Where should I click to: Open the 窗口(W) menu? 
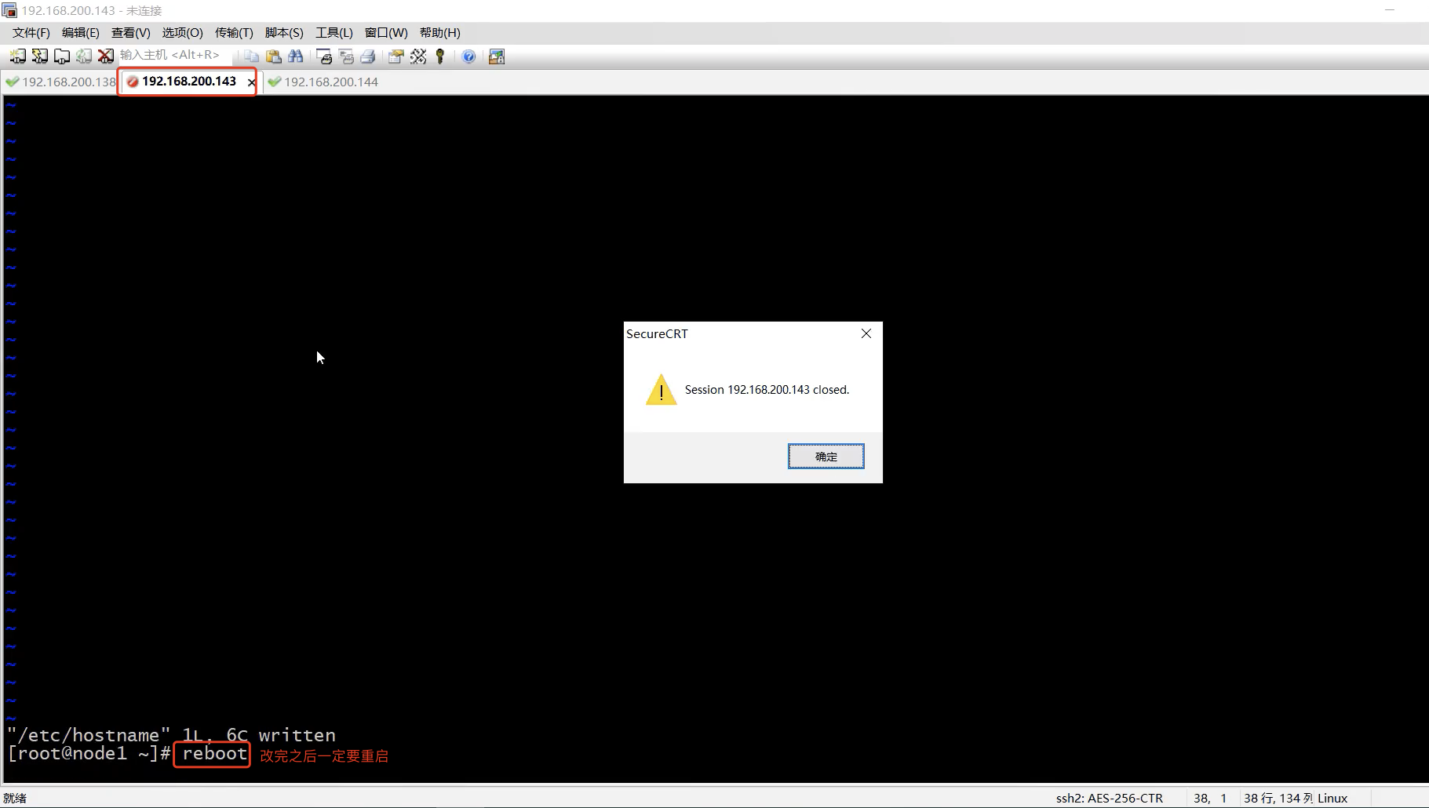tap(386, 33)
